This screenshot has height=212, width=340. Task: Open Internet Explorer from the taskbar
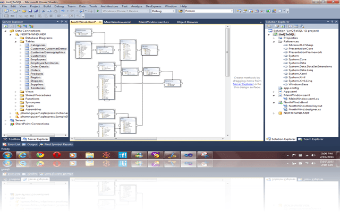coord(22,155)
